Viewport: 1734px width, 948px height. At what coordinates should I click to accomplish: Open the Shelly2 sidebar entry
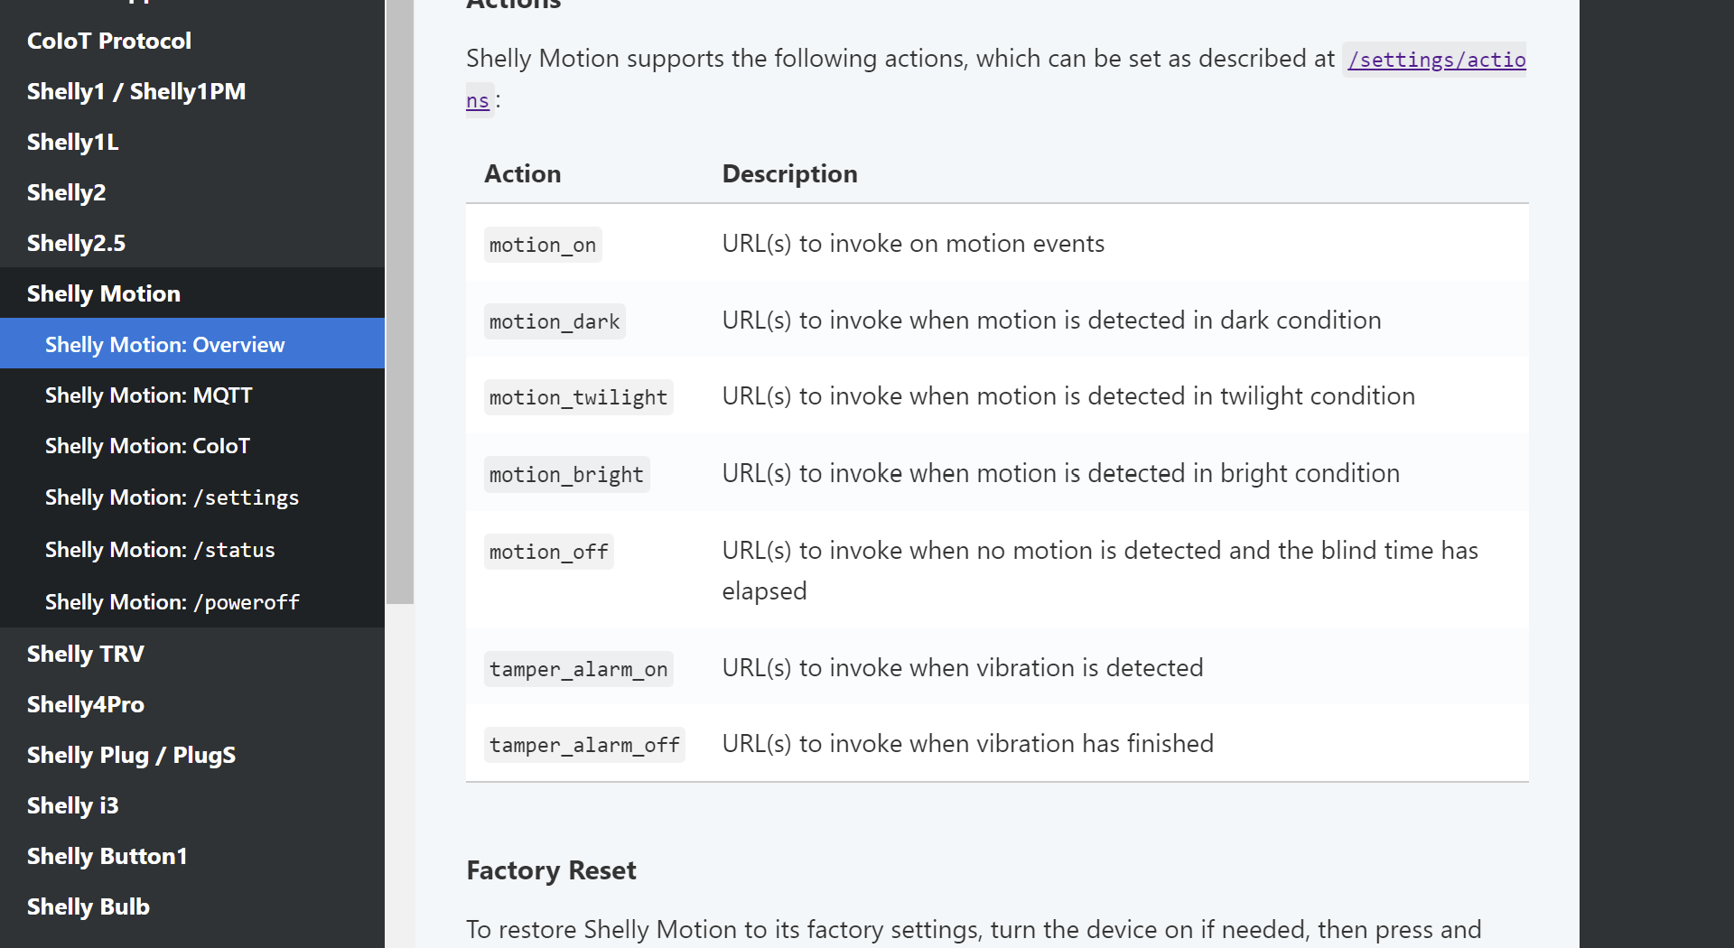67,192
